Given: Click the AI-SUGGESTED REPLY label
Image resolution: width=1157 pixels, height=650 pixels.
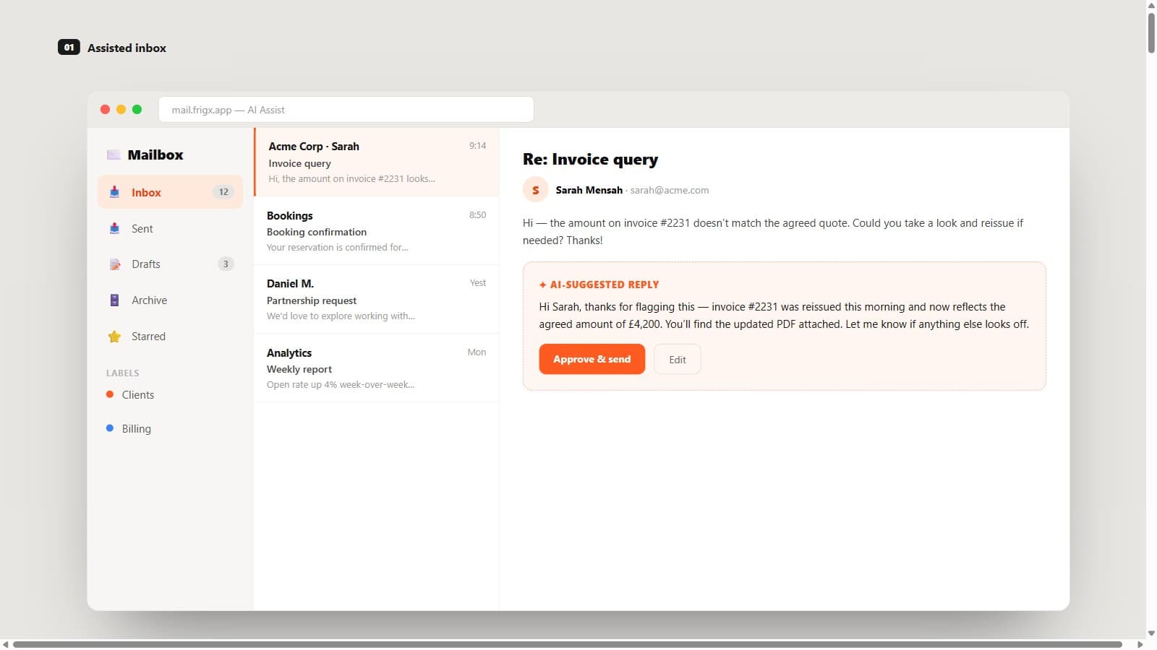Looking at the screenshot, I should (x=605, y=285).
